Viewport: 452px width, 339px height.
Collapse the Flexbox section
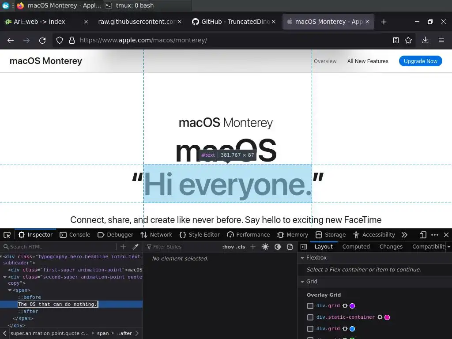(x=302, y=258)
